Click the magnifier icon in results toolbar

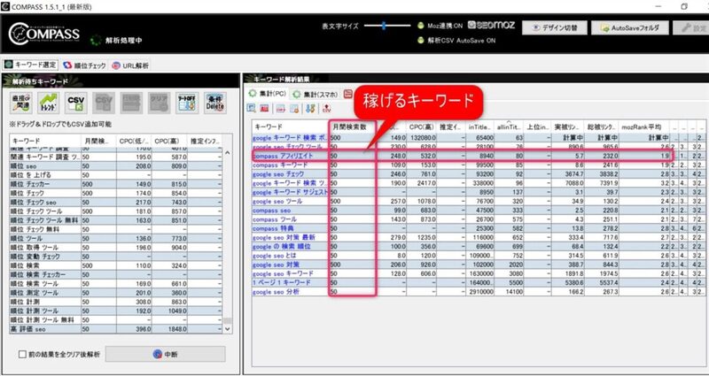click(x=252, y=108)
